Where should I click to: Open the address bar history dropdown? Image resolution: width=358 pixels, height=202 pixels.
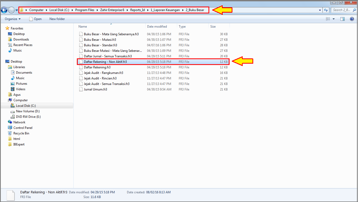[x=320, y=10]
